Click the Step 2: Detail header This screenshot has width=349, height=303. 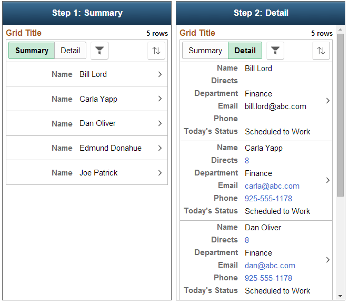pyautogui.click(x=261, y=13)
